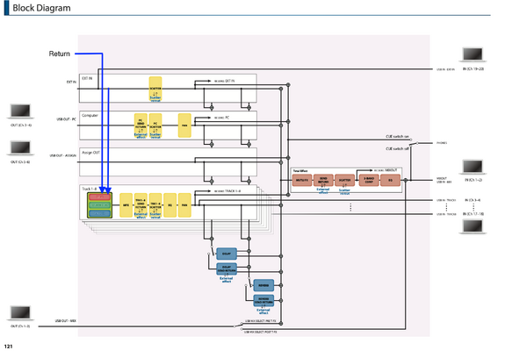This screenshot has height=351, width=505.
Task: Click External effect text under REVERB SEND RETURN
Action: click(x=263, y=312)
